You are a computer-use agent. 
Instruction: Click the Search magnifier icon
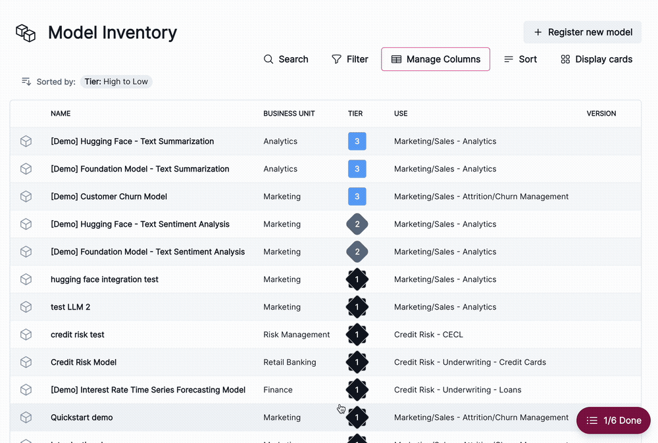[x=268, y=59]
